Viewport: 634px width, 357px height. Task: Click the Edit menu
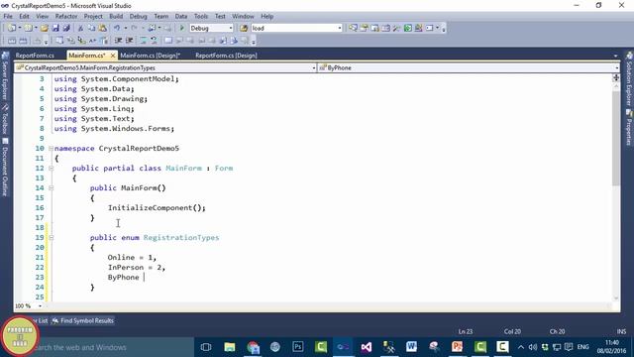(24, 16)
